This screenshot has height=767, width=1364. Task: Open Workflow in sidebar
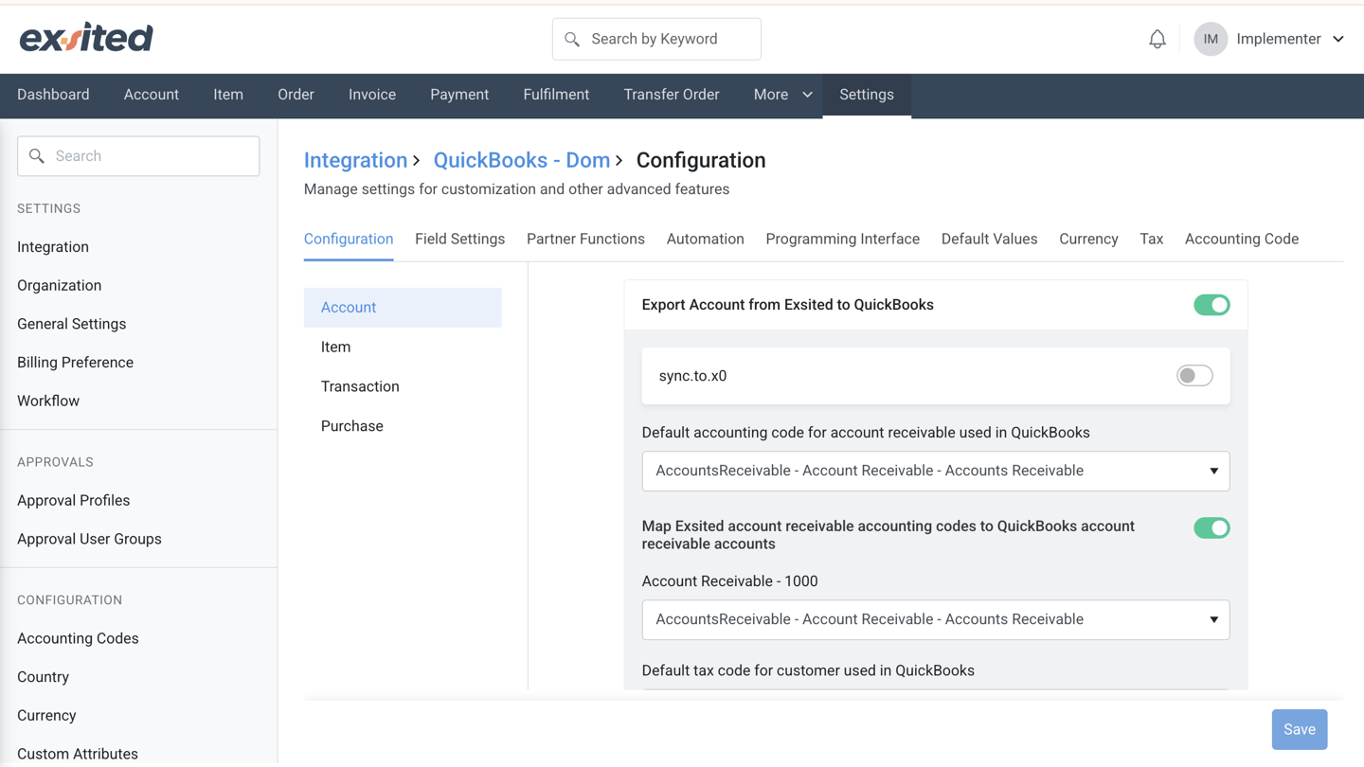click(x=48, y=401)
